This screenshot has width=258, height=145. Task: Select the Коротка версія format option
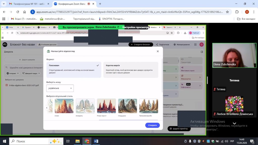click(131, 70)
